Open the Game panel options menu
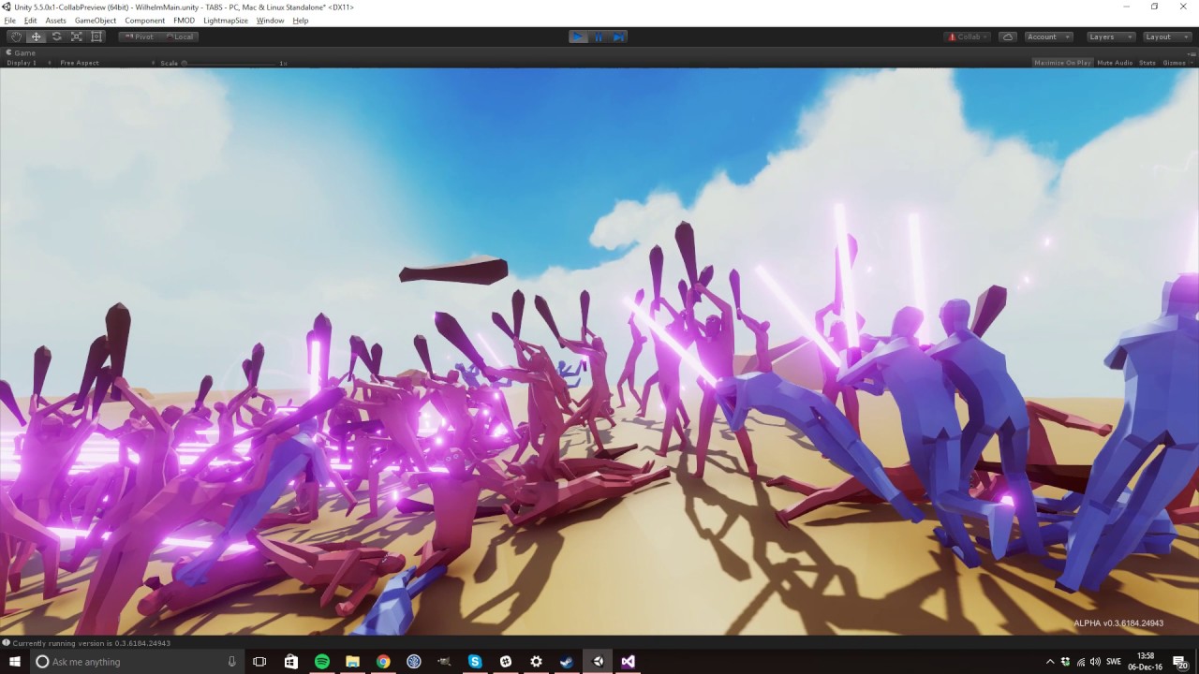The height and width of the screenshot is (674, 1199). pyautogui.click(x=1191, y=52)
